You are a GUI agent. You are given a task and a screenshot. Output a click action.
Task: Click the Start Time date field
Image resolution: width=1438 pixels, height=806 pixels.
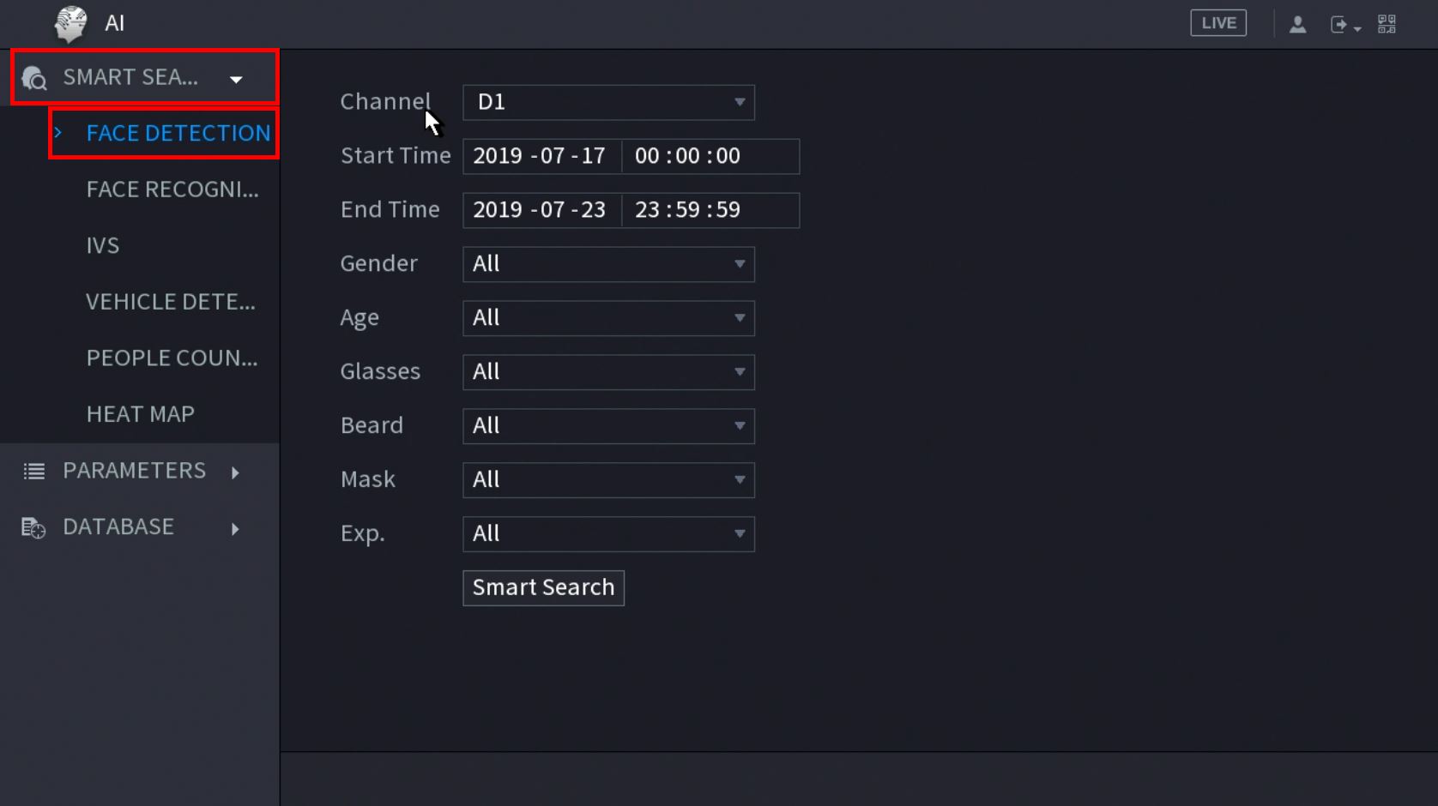pyautogui.click(x=541, y=156)
